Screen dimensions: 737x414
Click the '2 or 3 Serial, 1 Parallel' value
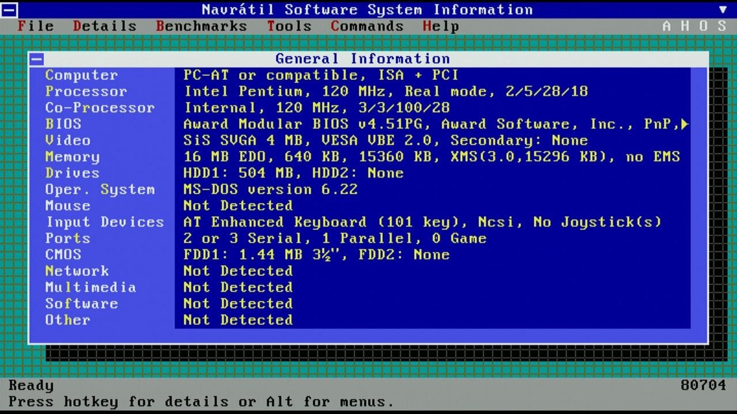298,238
